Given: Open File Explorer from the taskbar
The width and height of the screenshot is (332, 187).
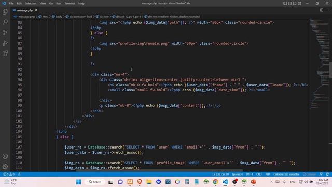Looking at the screenshot, I should pyautogui.click(x=149, y=182).
